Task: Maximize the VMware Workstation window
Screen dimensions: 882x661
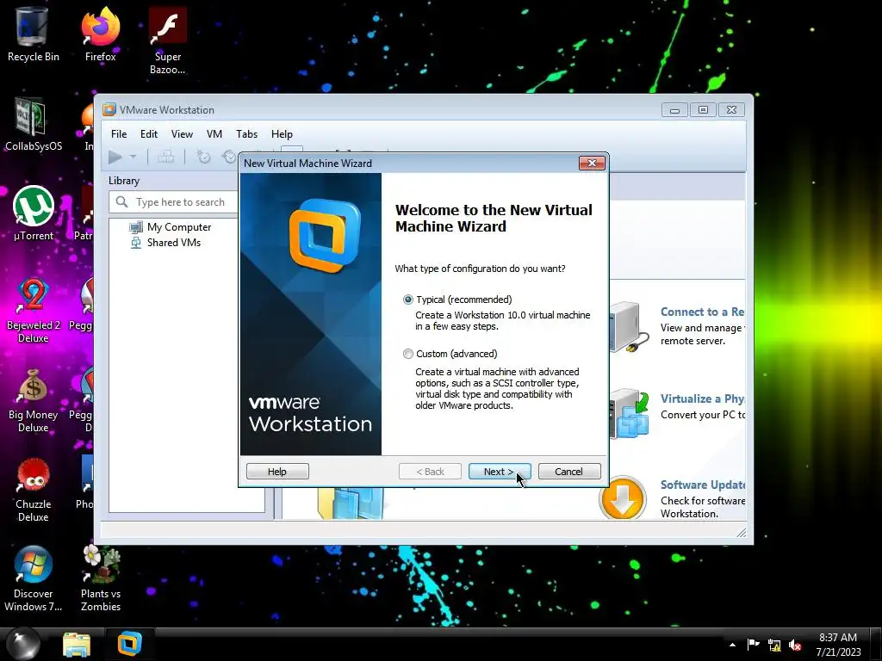Action: [703, 110]
